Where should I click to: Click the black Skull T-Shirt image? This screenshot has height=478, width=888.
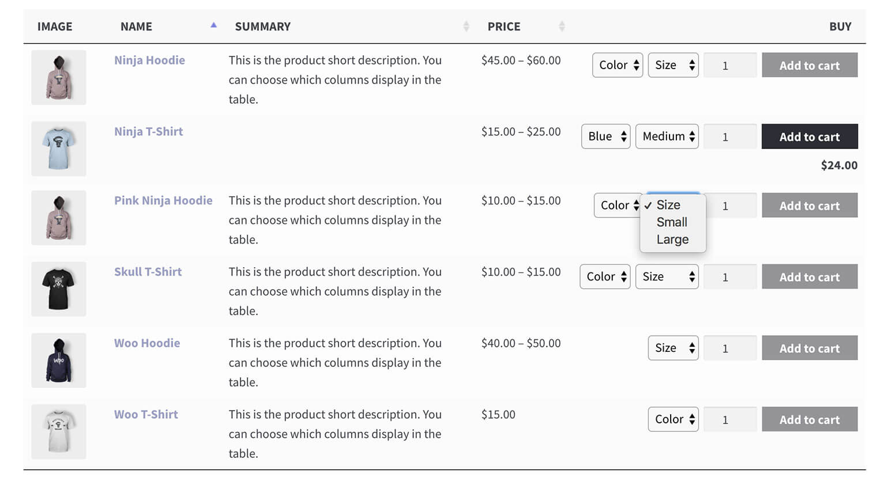point(59,289)
